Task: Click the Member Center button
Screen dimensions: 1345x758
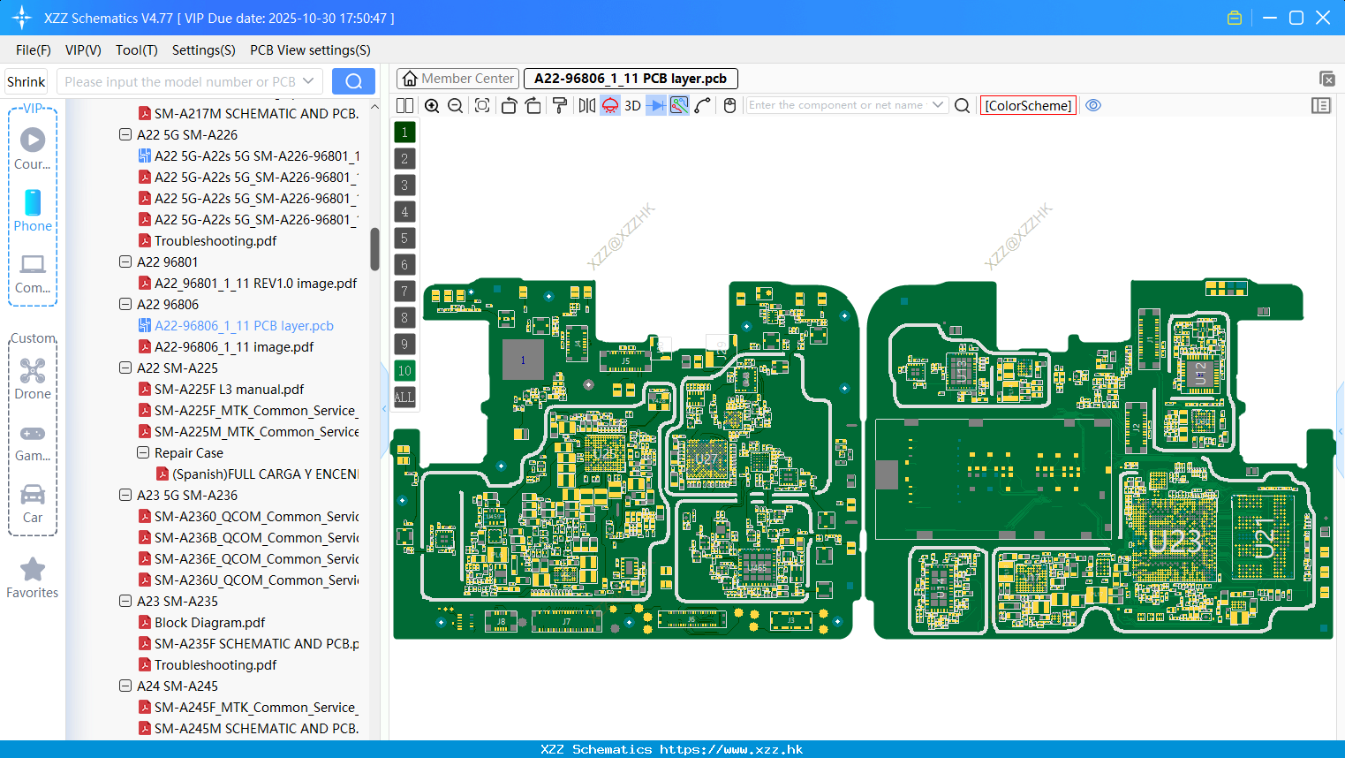Action: 457,78
